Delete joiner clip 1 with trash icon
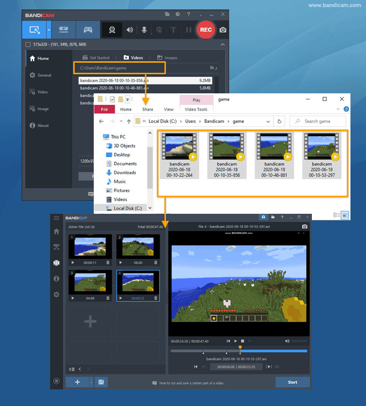Viewport: 366px width, 406px height. pyautogui.click(x=108, y=262)
